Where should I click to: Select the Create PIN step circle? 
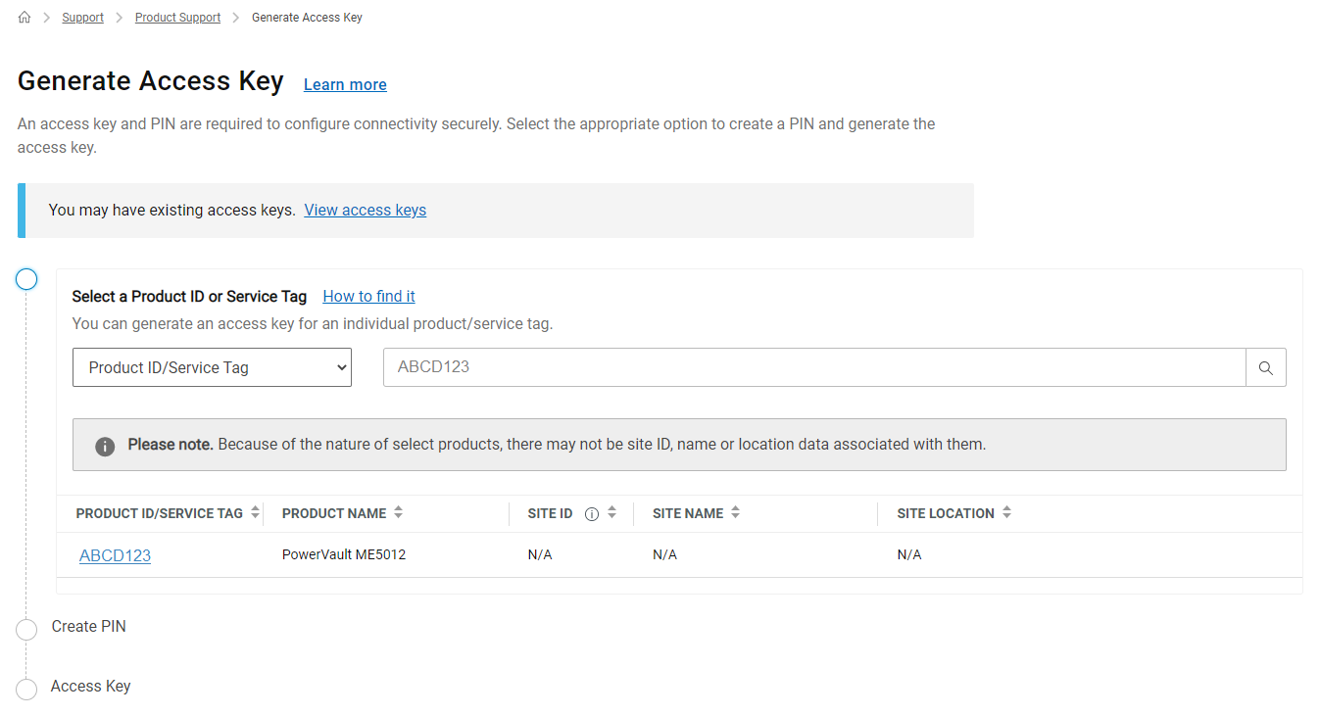[26, 629]
